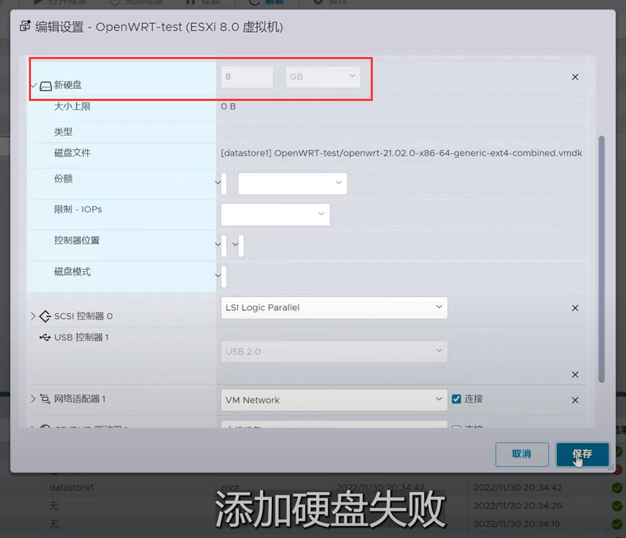Open the VM Network dropdown
This screenshot has height=538, width=626.
(334, 400)
